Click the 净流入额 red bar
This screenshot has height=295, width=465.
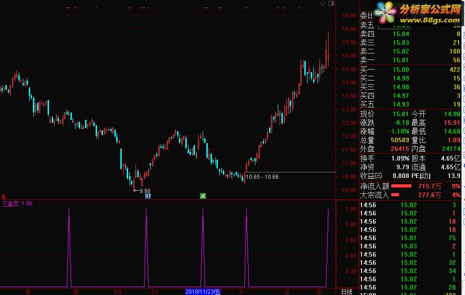401,186
